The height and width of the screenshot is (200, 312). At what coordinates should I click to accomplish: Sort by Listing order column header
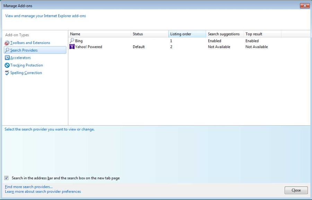pyautogui.click(x=187, y=34)
